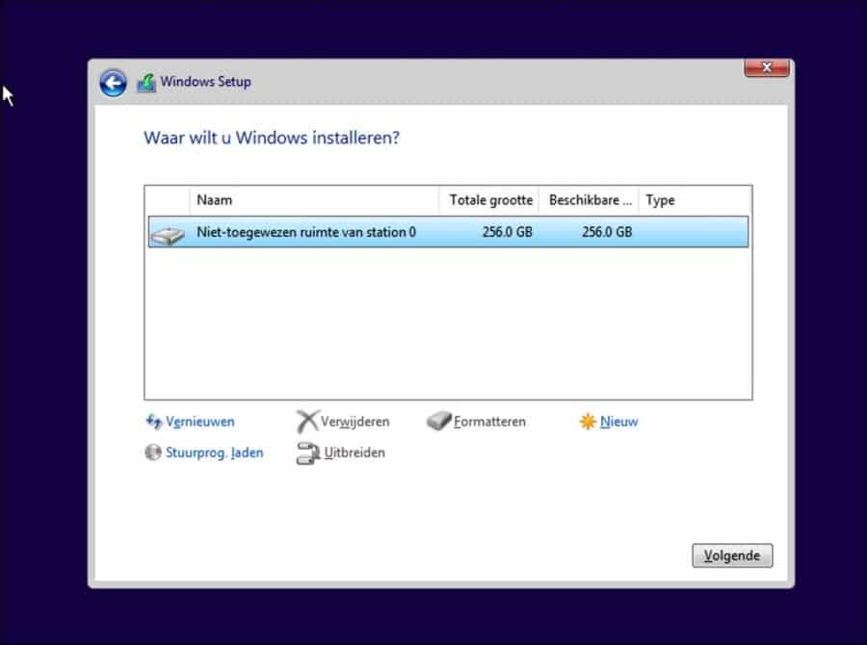This screenshot has height=645, width=867.
Task: Click heading Waar wilt u Windows installeren?
Action: (x=272, y=138)
